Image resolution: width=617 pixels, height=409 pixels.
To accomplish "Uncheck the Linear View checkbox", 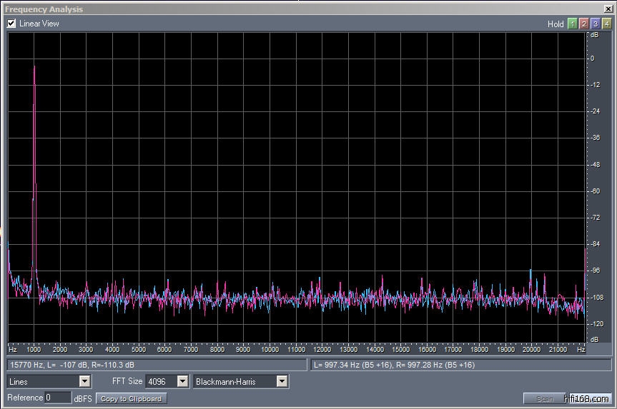I will click(x=11, y=24).
